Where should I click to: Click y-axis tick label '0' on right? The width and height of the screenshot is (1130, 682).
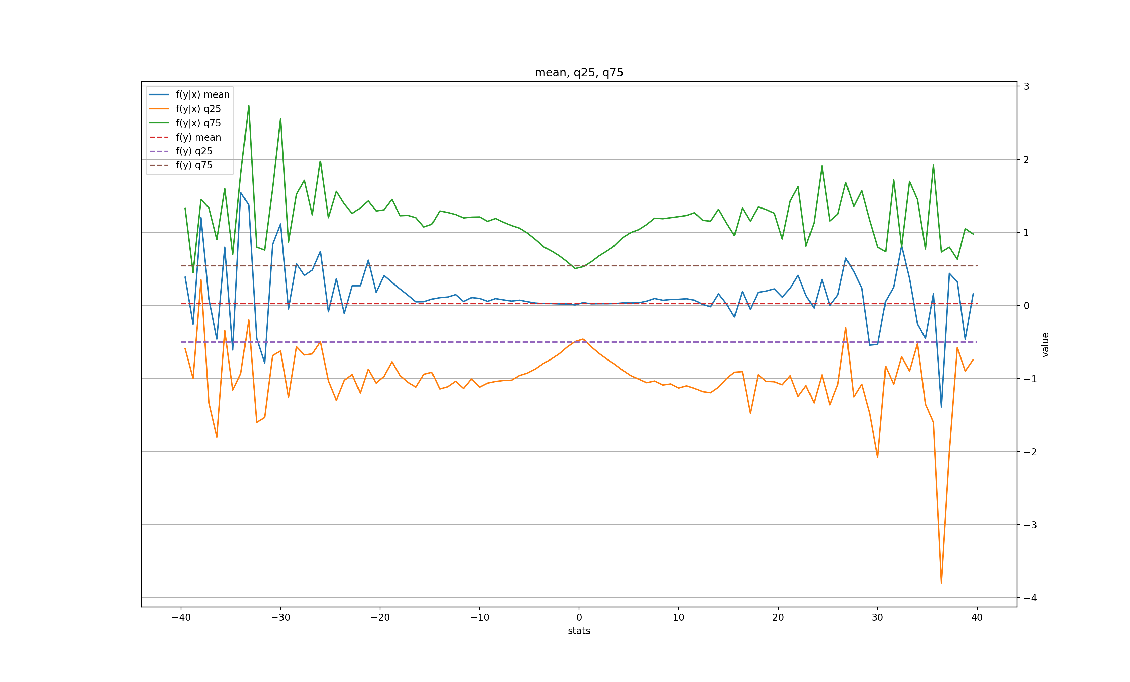click(1027, 305)
